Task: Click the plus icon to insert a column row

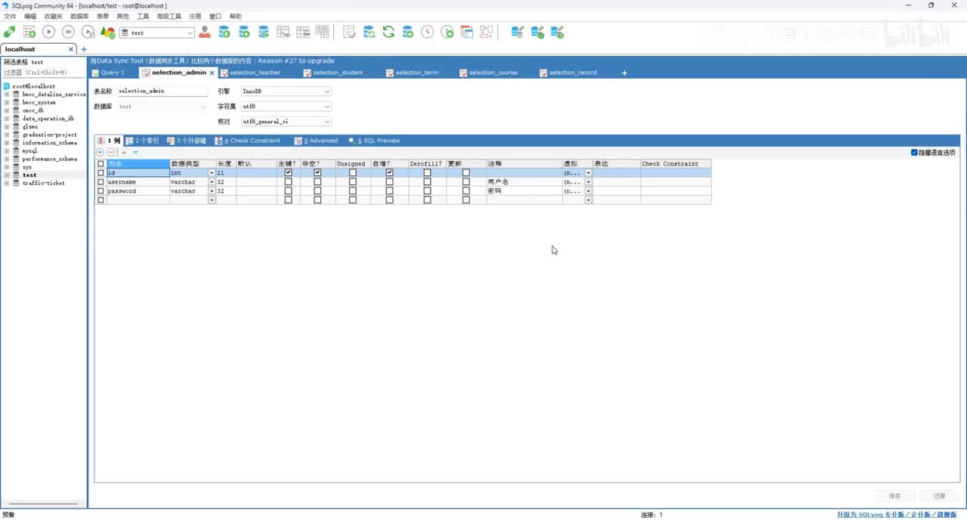Action: (100, 153)
